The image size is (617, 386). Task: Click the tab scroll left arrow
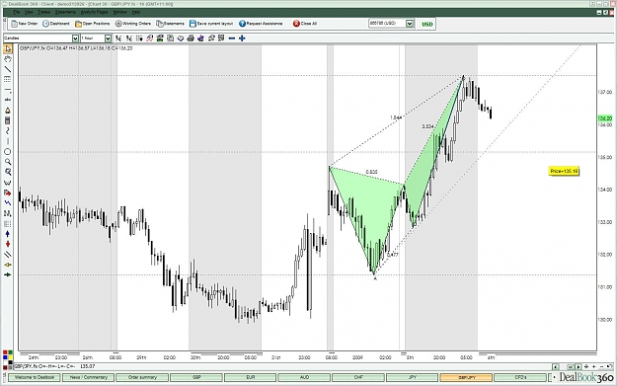coord(555,366)
